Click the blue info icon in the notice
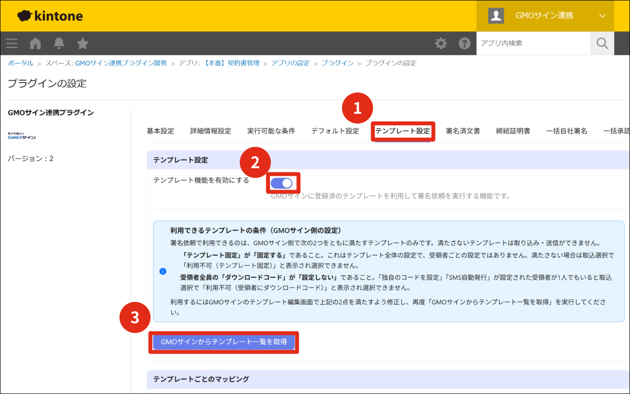The image size is (630, 394). (163, 271)
